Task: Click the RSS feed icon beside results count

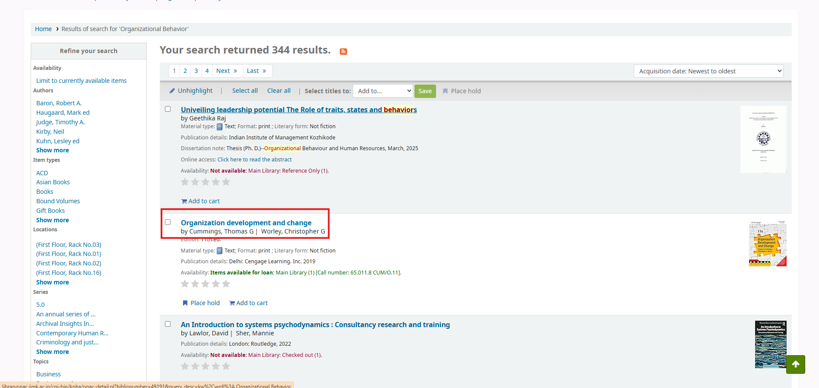Action: [343, 51]
